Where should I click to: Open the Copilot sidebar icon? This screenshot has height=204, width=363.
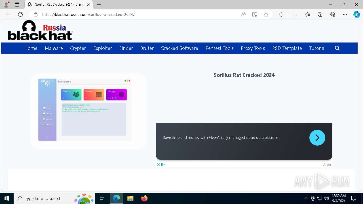[x=356, y=14]
